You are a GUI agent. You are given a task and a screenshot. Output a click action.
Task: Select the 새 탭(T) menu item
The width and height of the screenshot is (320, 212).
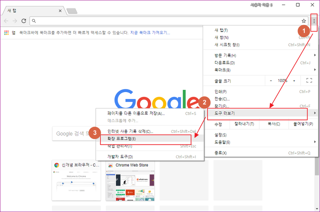coord(260,30)
